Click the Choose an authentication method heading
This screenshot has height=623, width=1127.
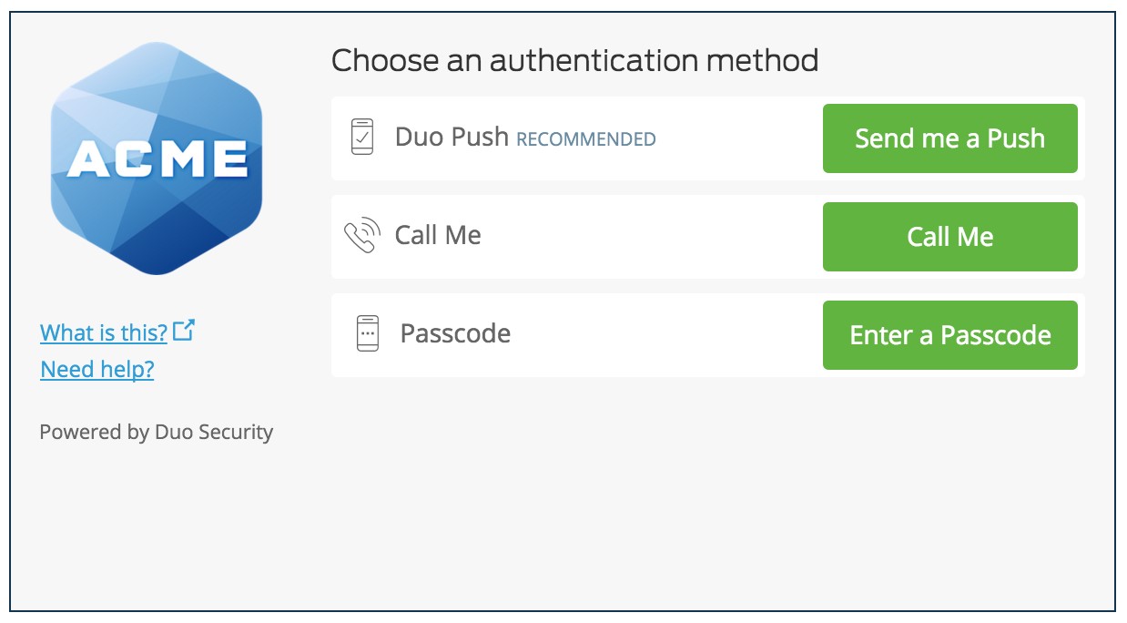[x=574, y=61]
